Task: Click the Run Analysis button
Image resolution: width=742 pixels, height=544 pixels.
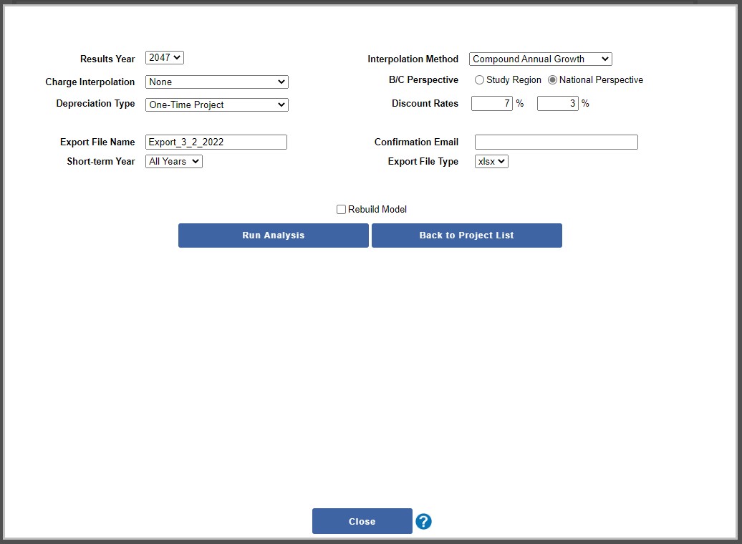Action: (273, 235)
